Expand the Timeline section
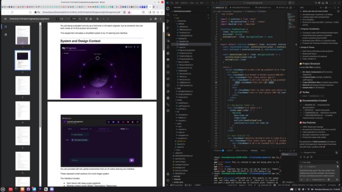The width and height of the screenshot is (342, 192). (177, 179)
